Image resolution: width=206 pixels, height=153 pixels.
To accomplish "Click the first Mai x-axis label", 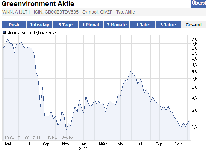I will (x=8, y=144).
